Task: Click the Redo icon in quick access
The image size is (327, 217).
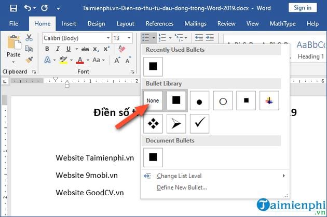Action: click(x=45, y=8)
